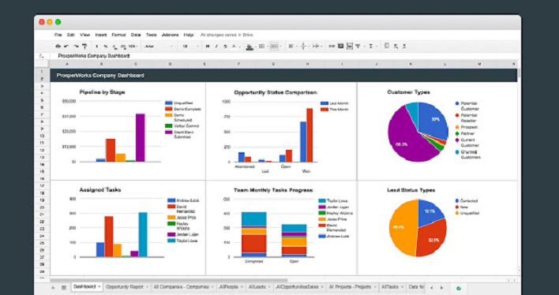Open the AllPeople tab dropdown arrow

tap(242, 287)
